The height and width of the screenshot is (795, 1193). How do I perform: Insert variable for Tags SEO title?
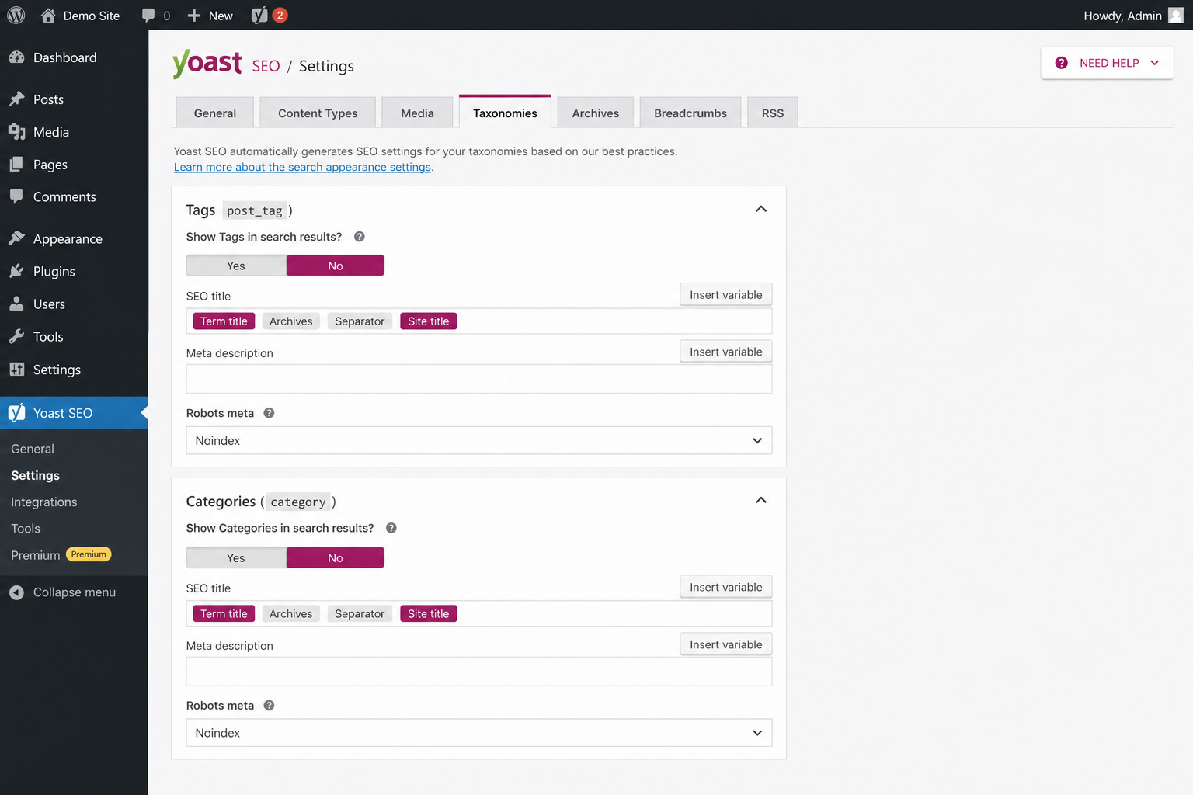726,294
